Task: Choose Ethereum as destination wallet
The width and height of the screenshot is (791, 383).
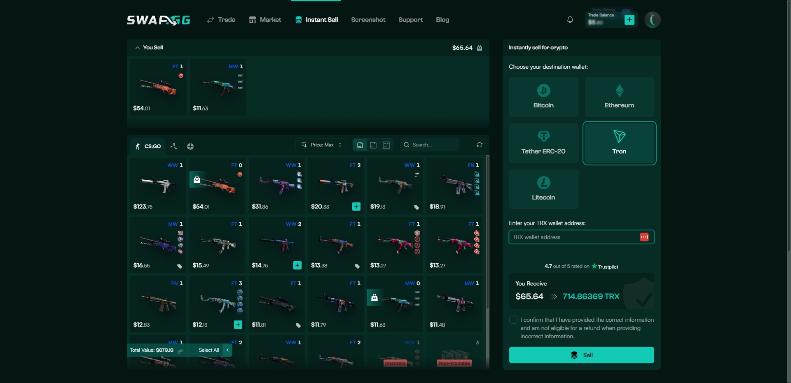Action: 620,97
